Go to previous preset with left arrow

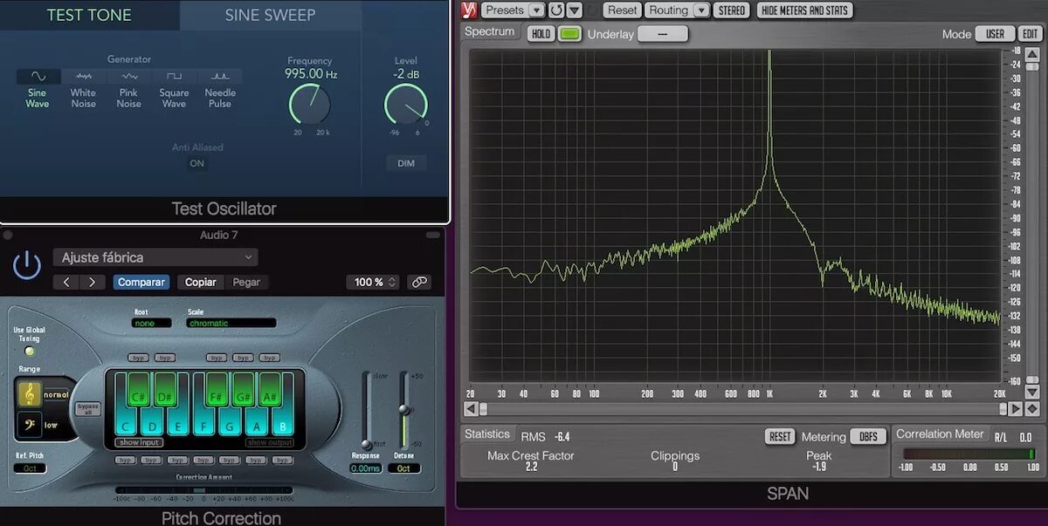[x=66, y=282]
